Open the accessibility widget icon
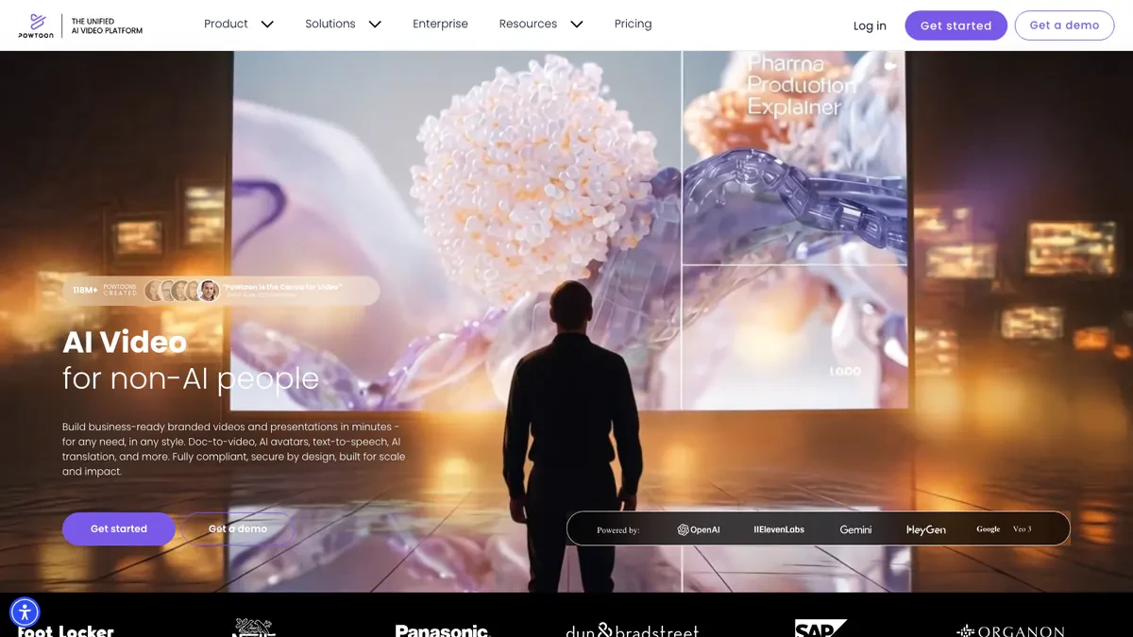The width and height of the screenshot is (1133, 637). coord(25,612)
